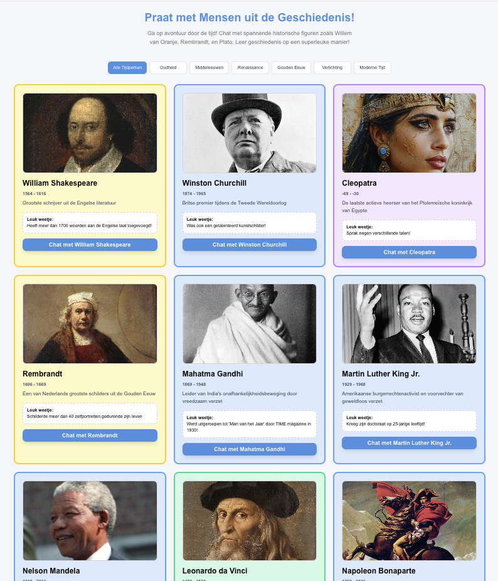This screenshot has height=581, width=498.
Task: Select the Alle Tijdperken filter tab
Action: click(x=127, y=68)
